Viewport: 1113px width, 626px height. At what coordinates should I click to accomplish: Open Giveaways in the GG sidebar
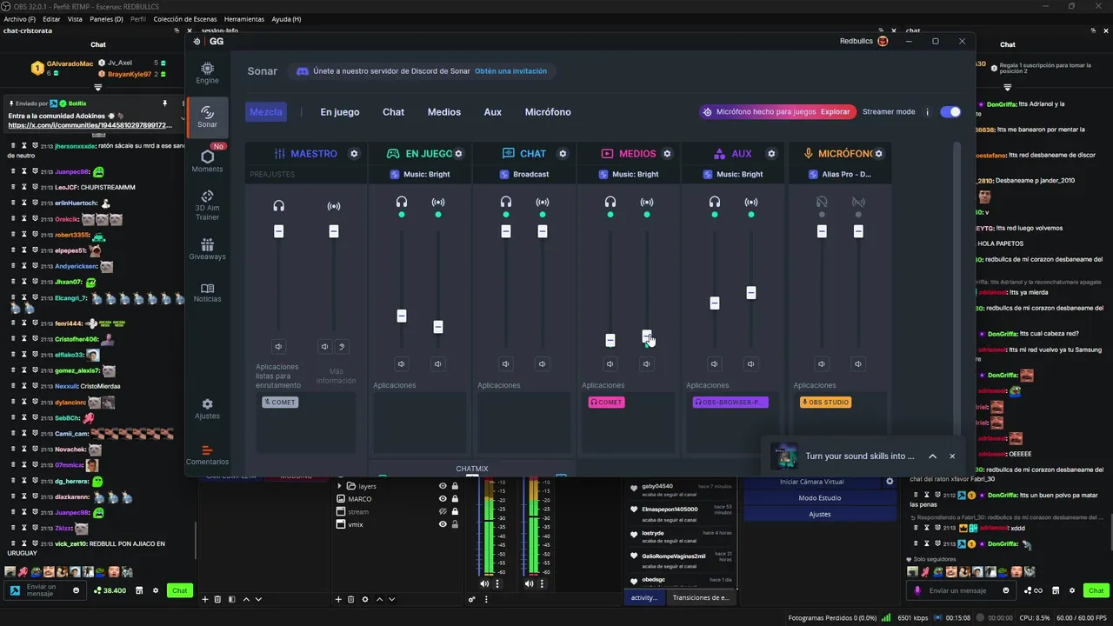pyautogui.click(x=207, y=250)
